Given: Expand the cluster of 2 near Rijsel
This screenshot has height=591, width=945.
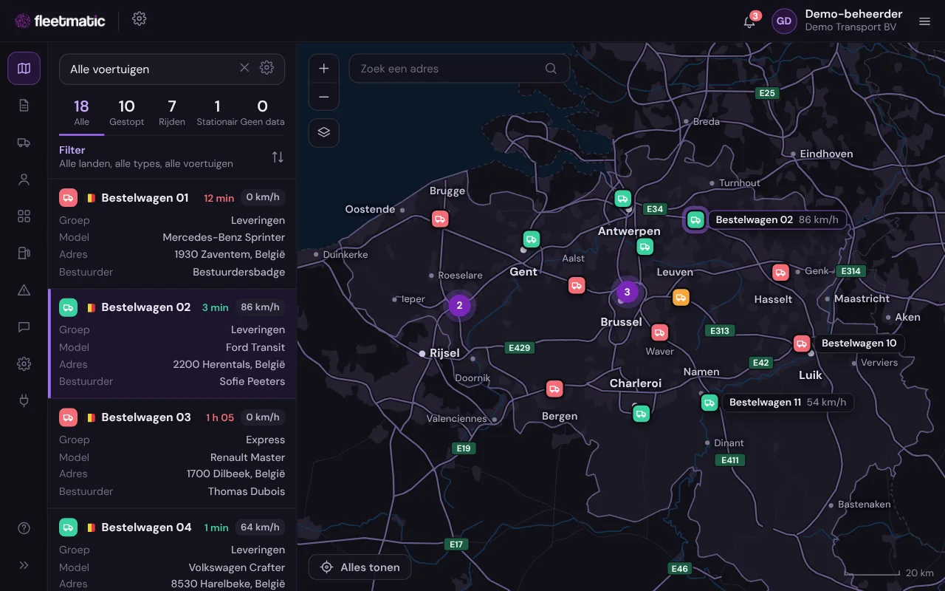Looking at the screenshot, I should [x=459, y=305].
